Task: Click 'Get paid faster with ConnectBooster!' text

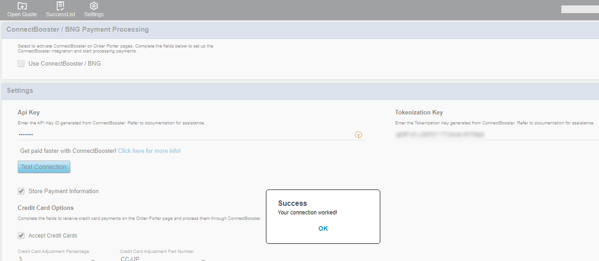Action: (x=69, y=151)
